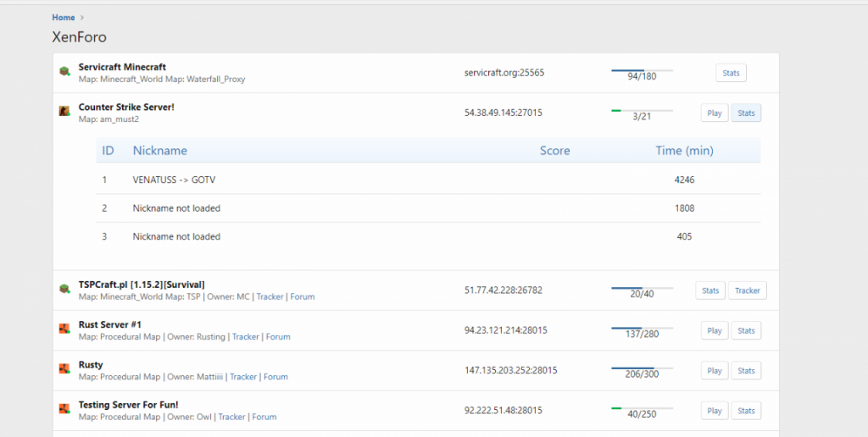
Task: Follow Tracker link under Testing Server For Fun
Action: [x=232, y=417]
